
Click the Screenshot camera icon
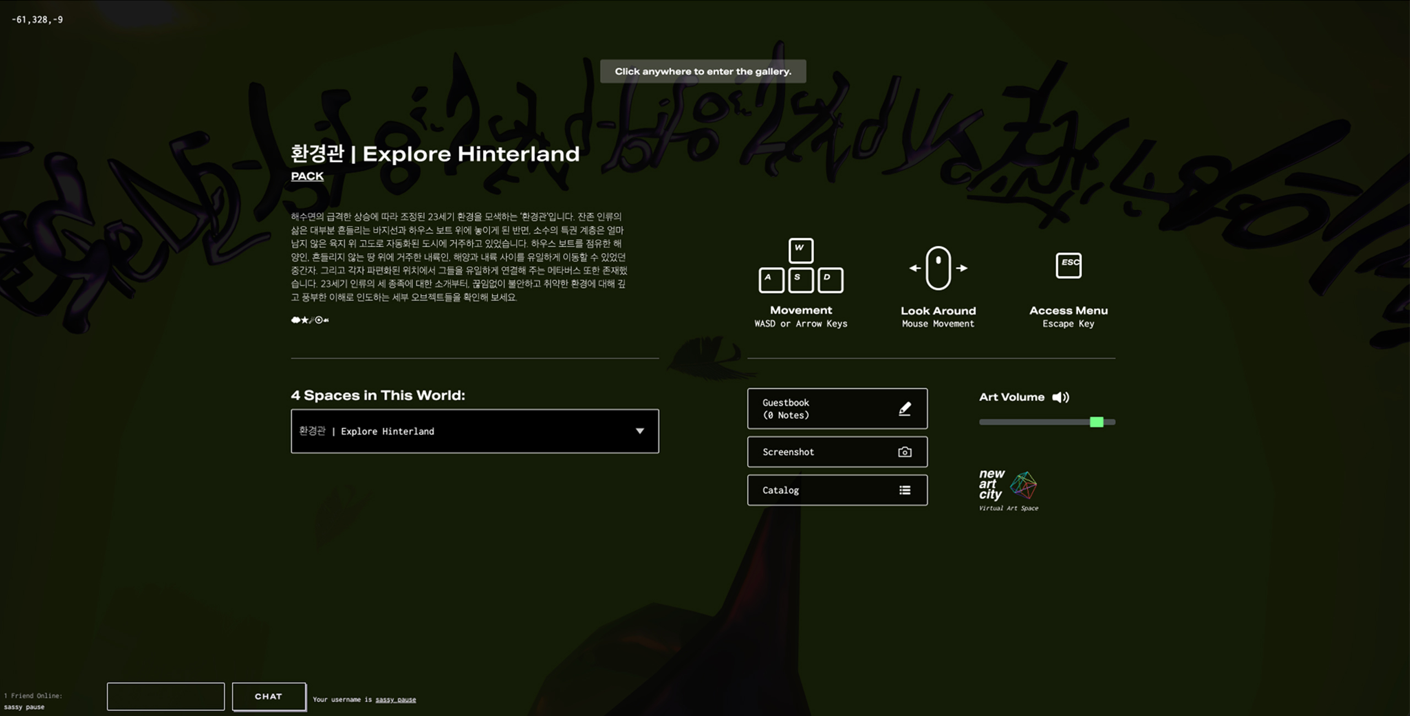click(904, 452)
